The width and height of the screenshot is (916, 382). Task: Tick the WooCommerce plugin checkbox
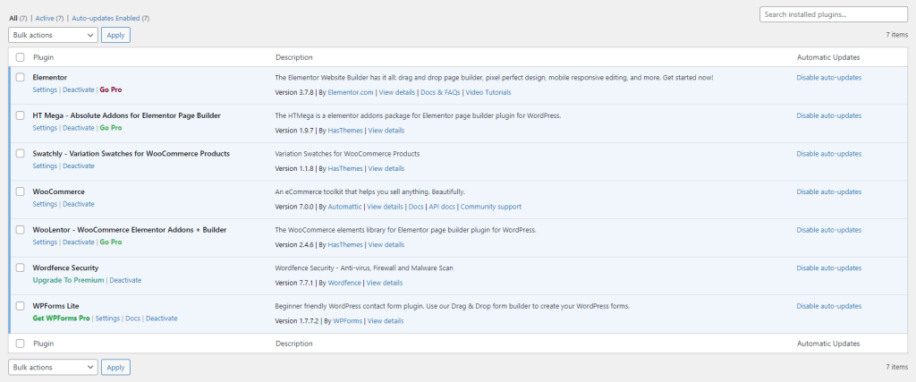(21, 191)
